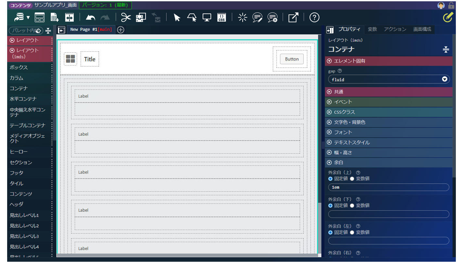Switch to the プロパティ tab
463x264 pixels.
point(349,29)
